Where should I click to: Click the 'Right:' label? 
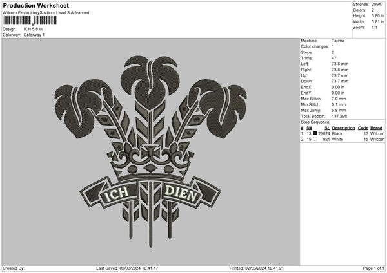(x=306, y=70)
